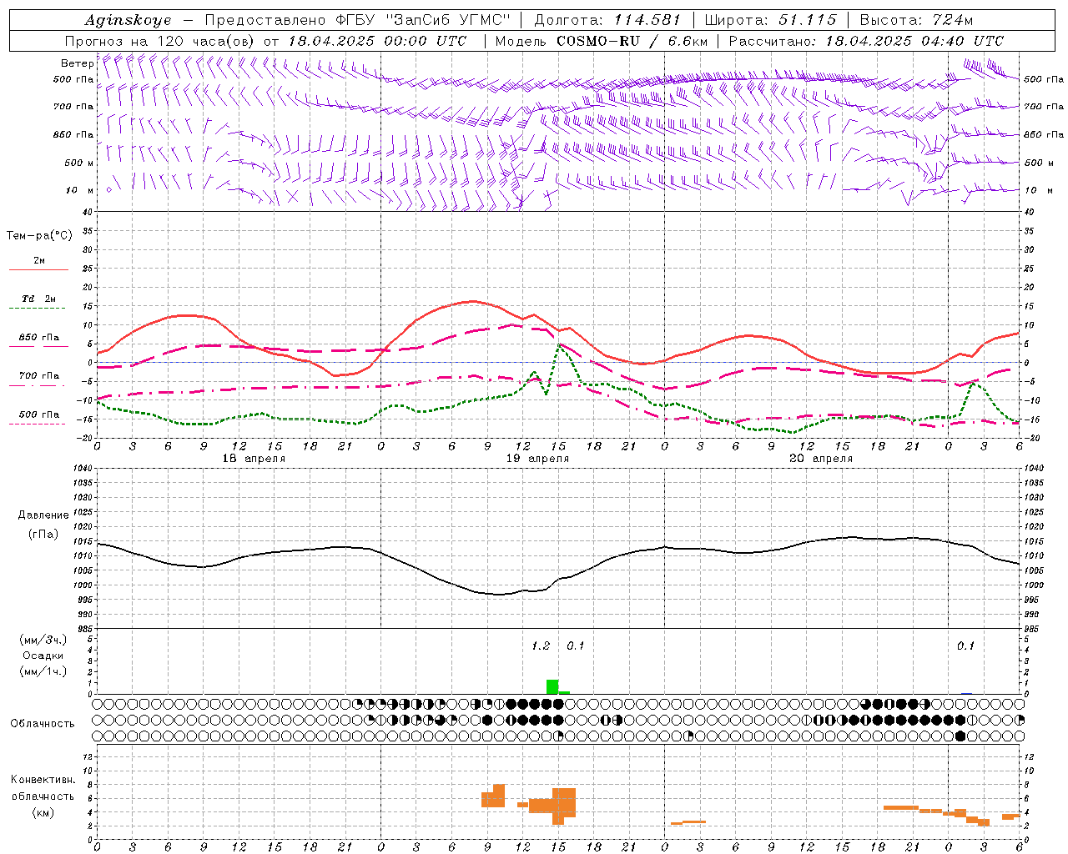Click the 'Td 2м' dew point legend label
The height and width of the screenshot is (854, 1068).
[x=38, y=299]
